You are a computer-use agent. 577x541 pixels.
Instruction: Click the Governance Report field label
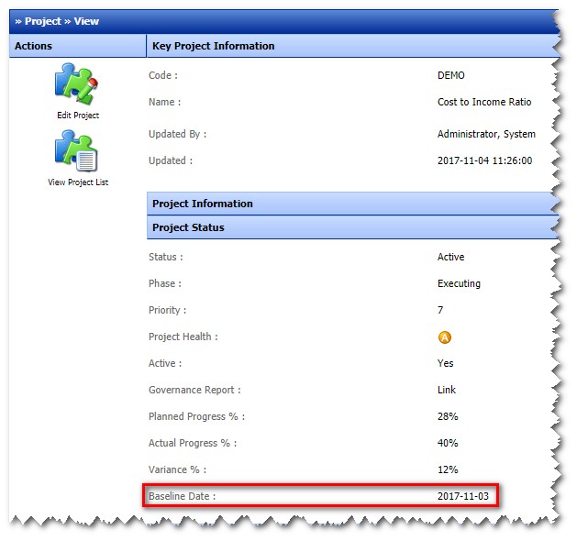194,390
